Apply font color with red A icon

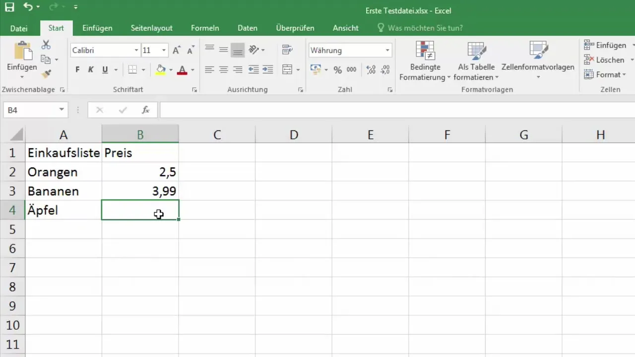click(x=182, y=70)
